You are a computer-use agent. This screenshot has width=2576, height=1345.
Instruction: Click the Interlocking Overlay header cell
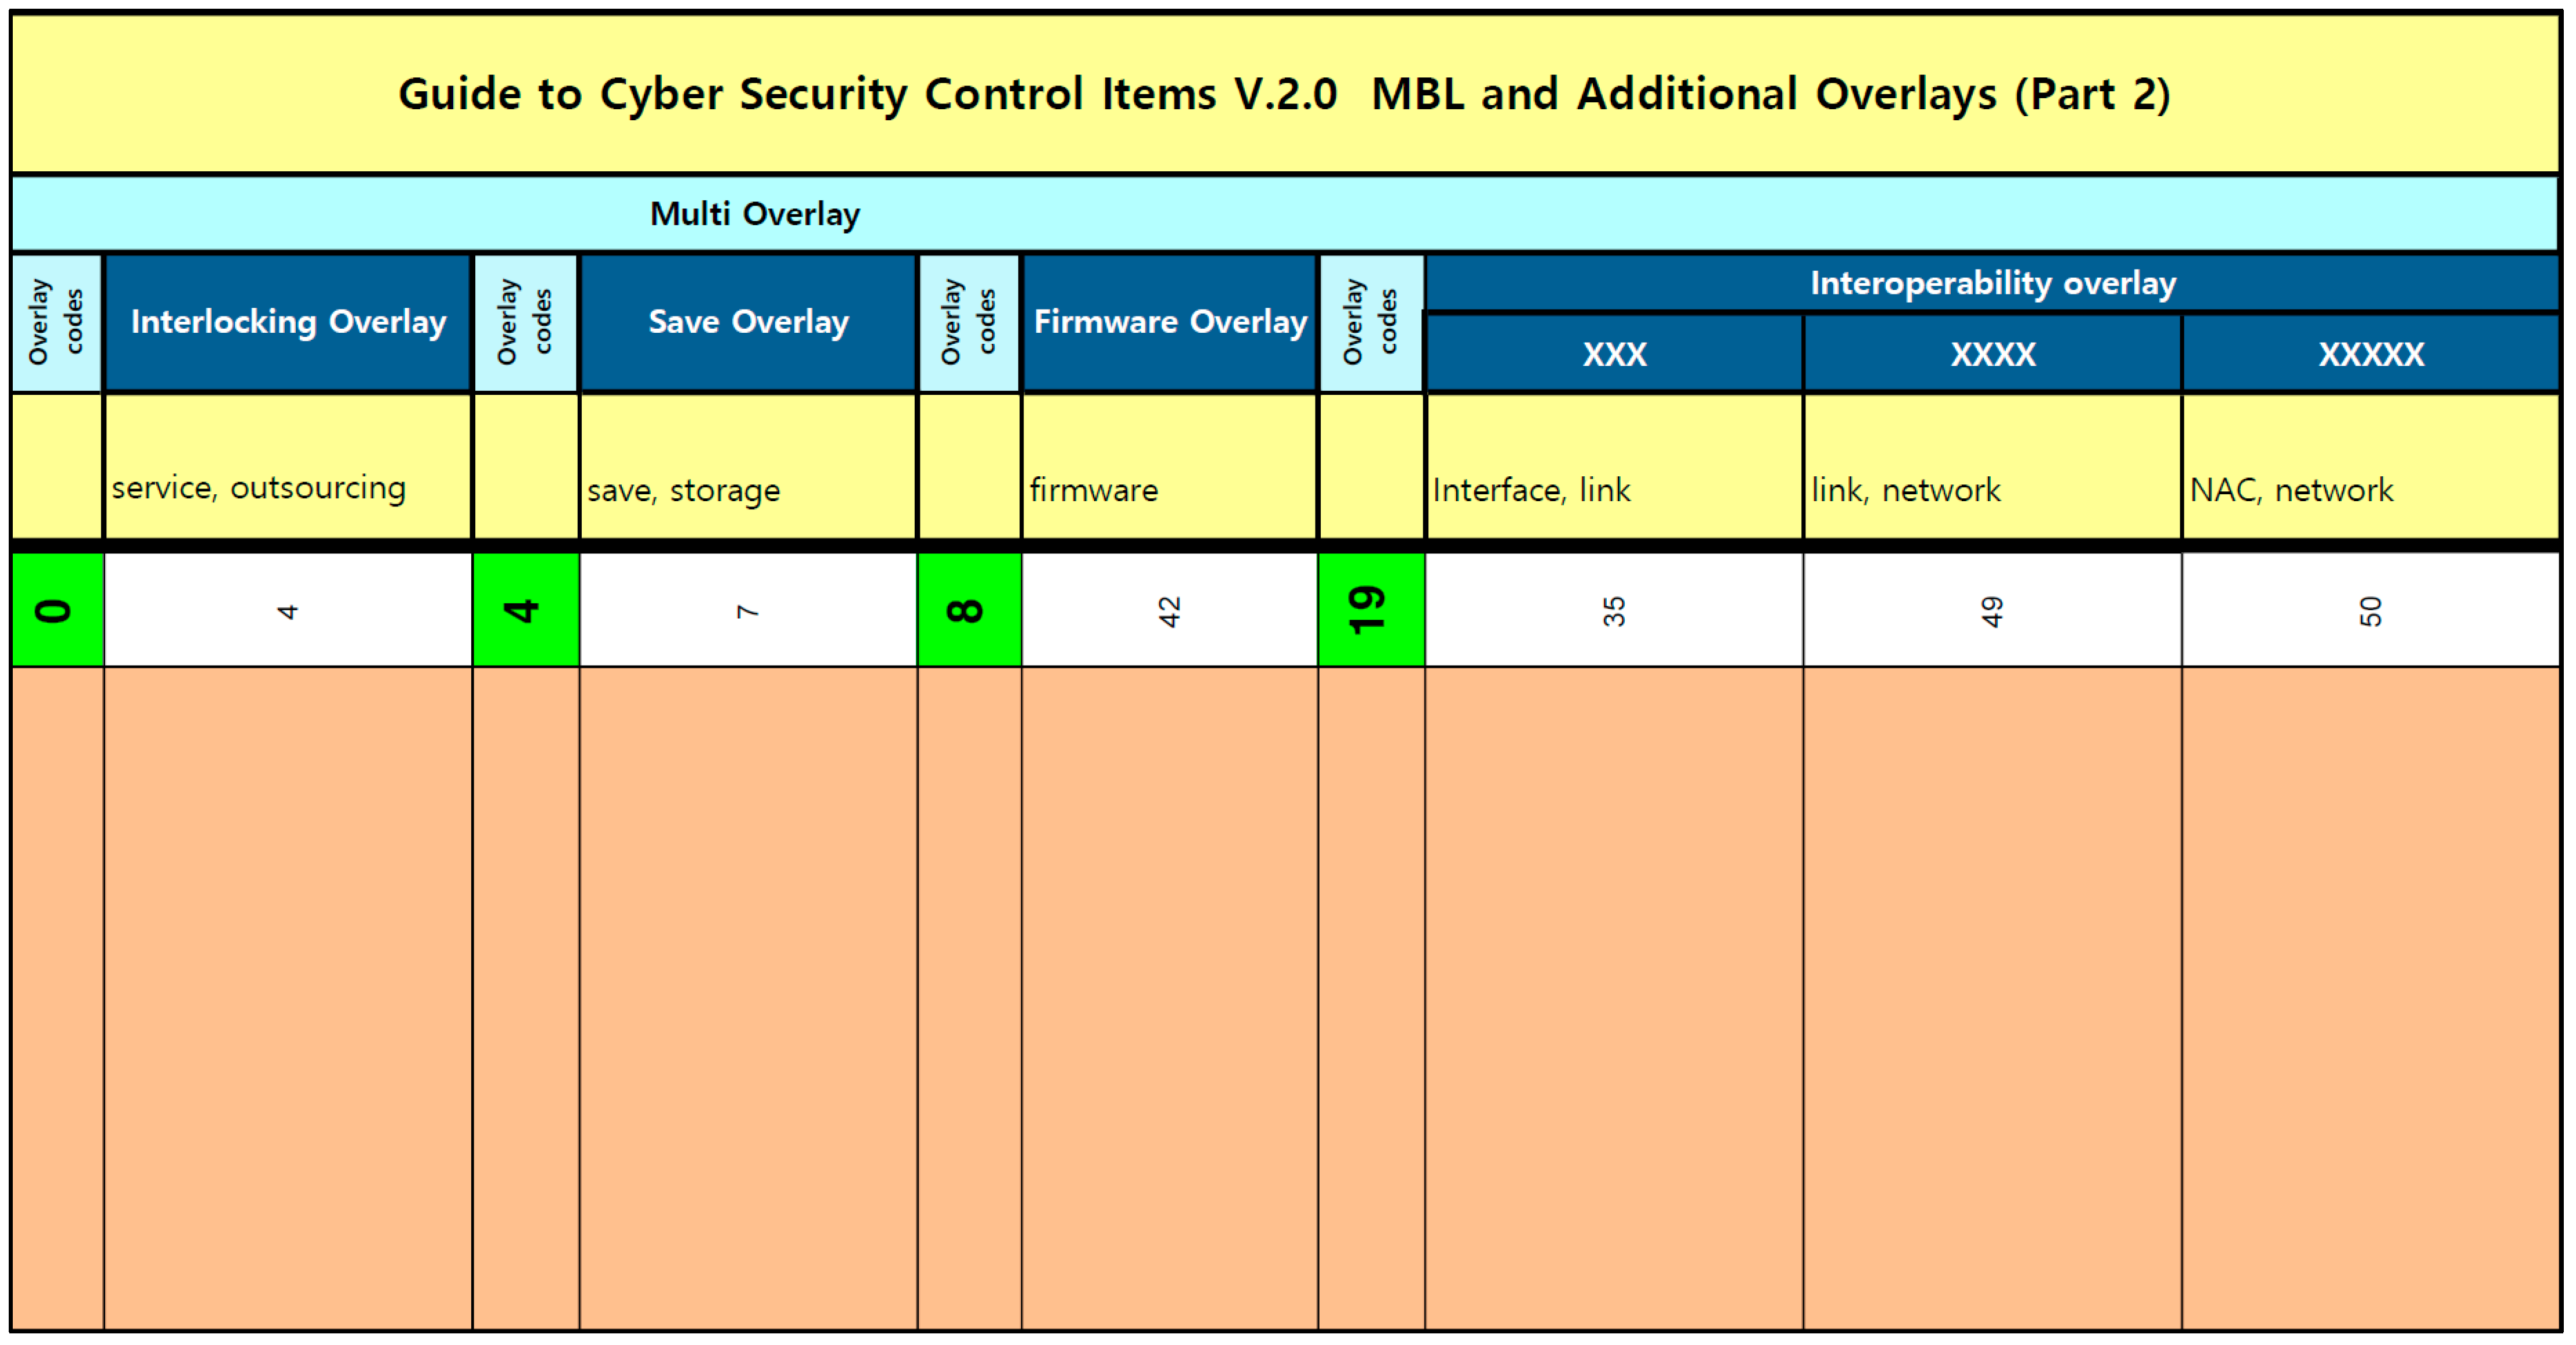(288, 322)
